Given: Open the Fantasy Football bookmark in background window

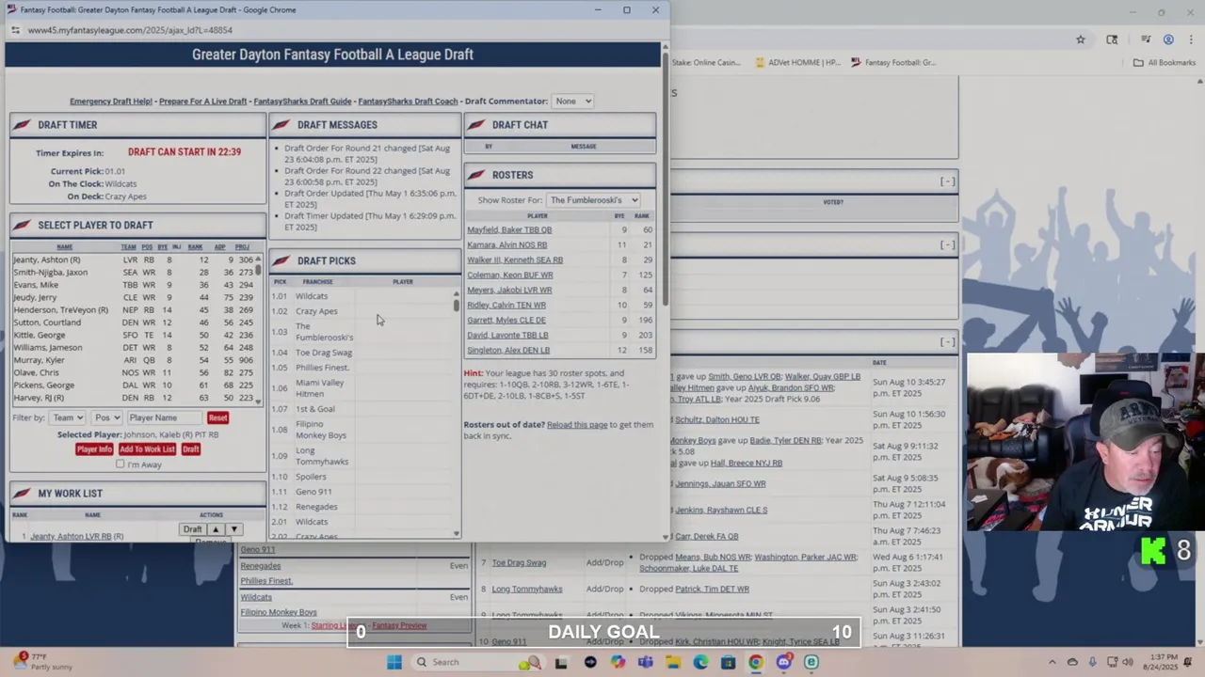Looking at the screenshot, I should click(893, 63).
